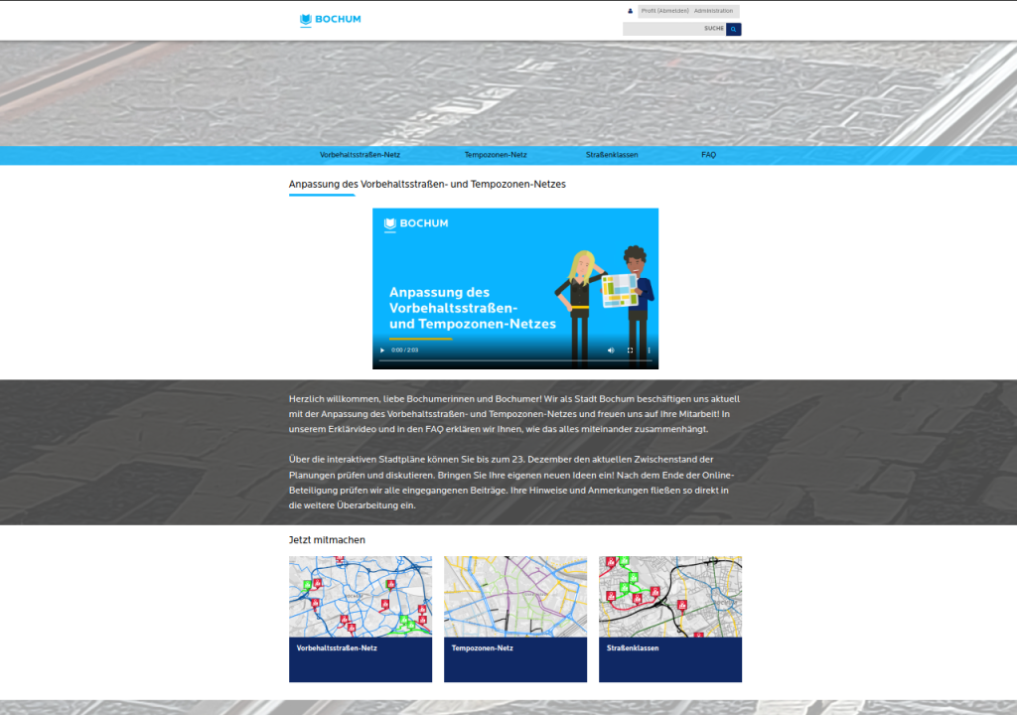Open the video player's three-dot options icon
Viewport: 1017px width, 715px height.
tap(649, 350)
